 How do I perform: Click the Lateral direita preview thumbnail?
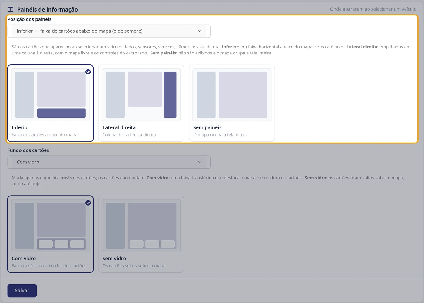point(141,95)
